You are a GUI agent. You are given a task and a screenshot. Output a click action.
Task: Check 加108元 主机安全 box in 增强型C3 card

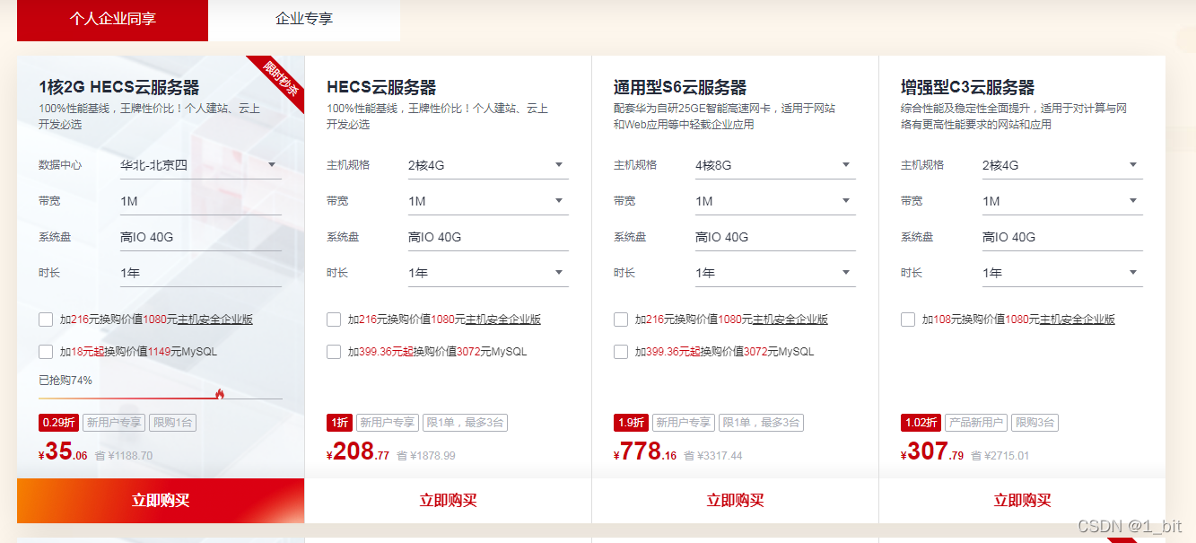(x=908, y=320)
